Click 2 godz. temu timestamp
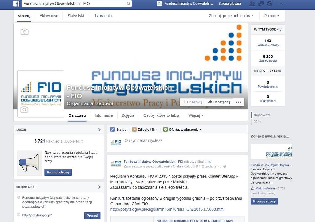The width and height of the screenshot is (315, 222). tap(212, 166)
